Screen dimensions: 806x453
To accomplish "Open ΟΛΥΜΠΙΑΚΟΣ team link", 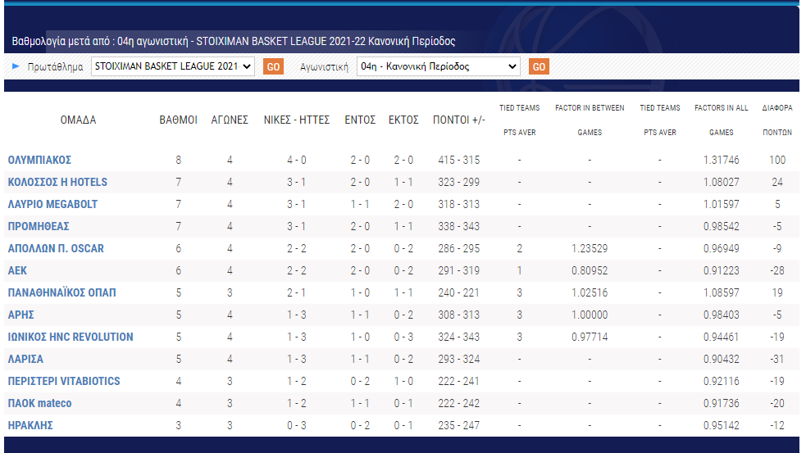I will (39, 160).
